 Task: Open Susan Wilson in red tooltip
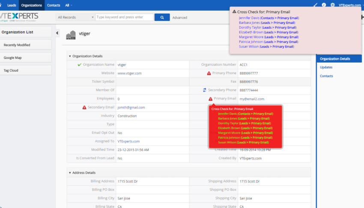click(243, 142)
